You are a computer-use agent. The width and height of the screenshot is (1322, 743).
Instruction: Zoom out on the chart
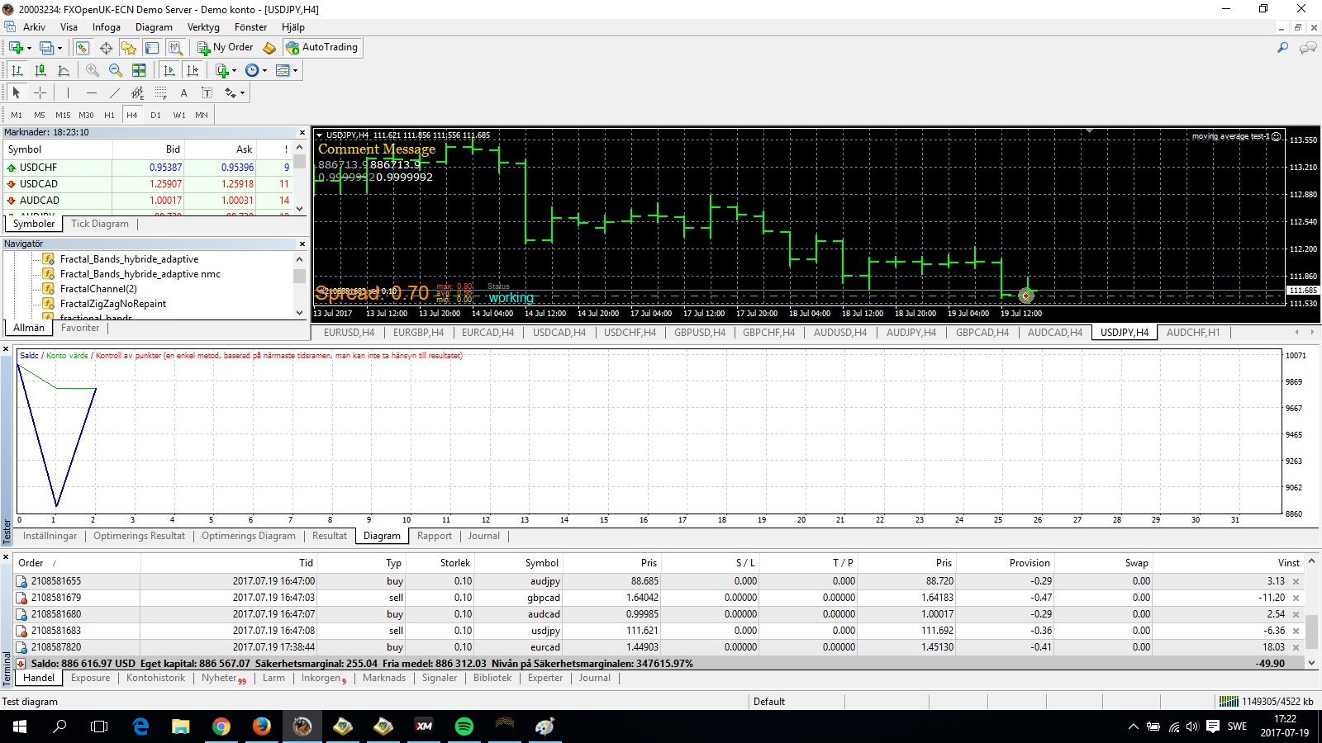click(x=116, y=70)
